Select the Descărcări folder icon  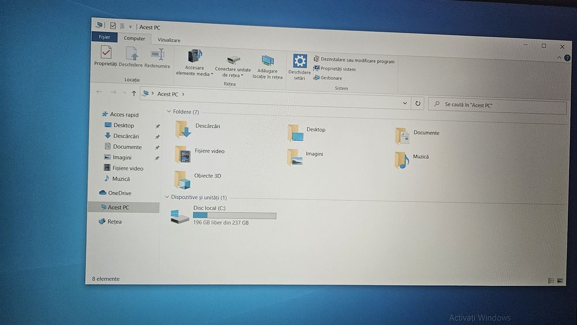(x=183, y=129)
